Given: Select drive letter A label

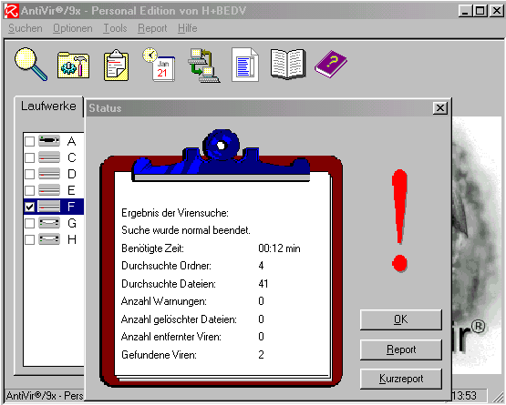Looking at the screenshot, I should [x=72, y=141].
